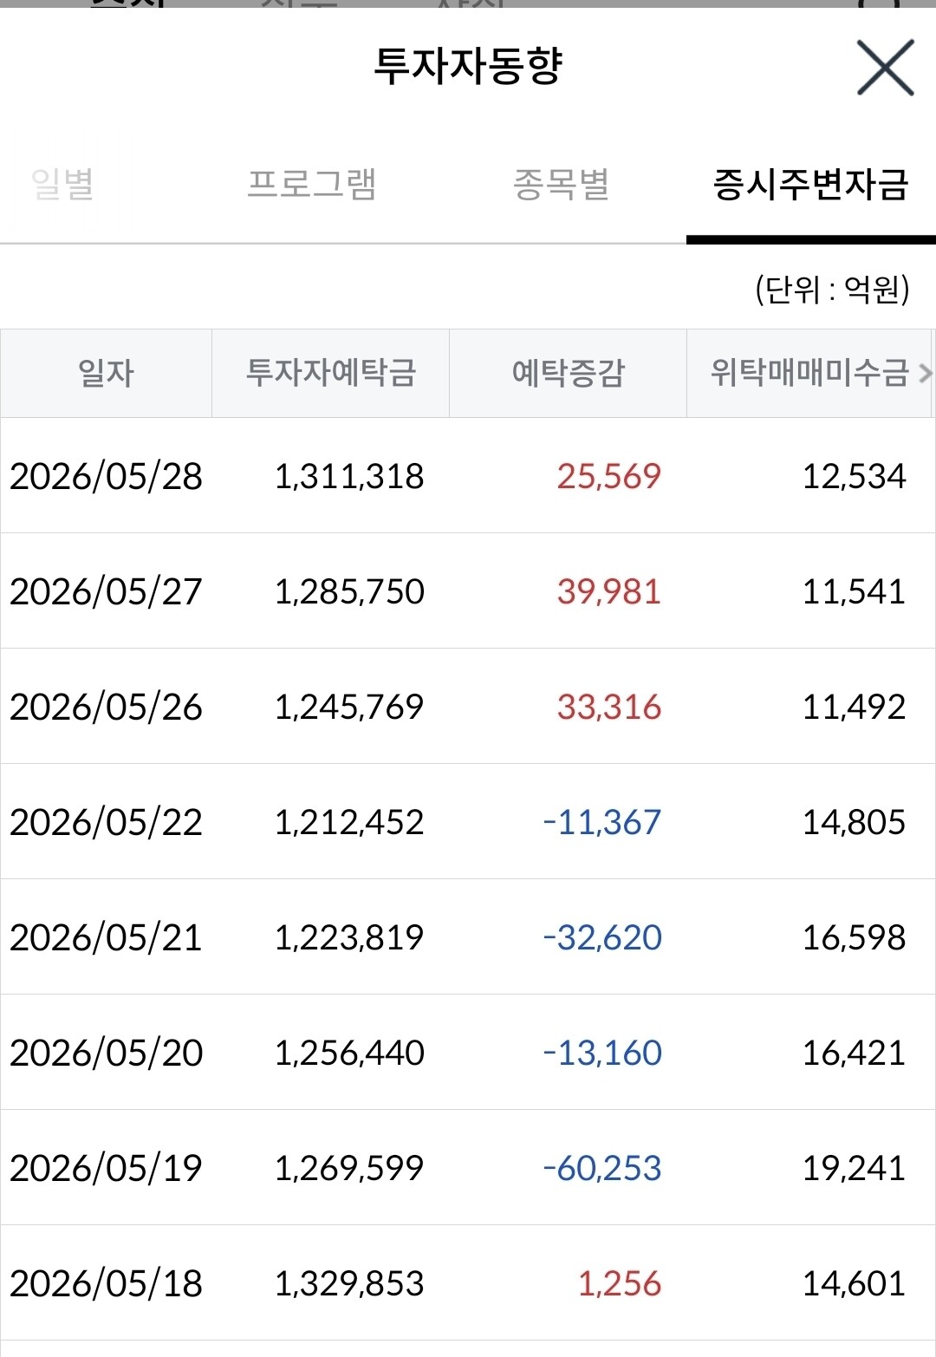Click the 단위 : 억원 unit label

[832, 290]
